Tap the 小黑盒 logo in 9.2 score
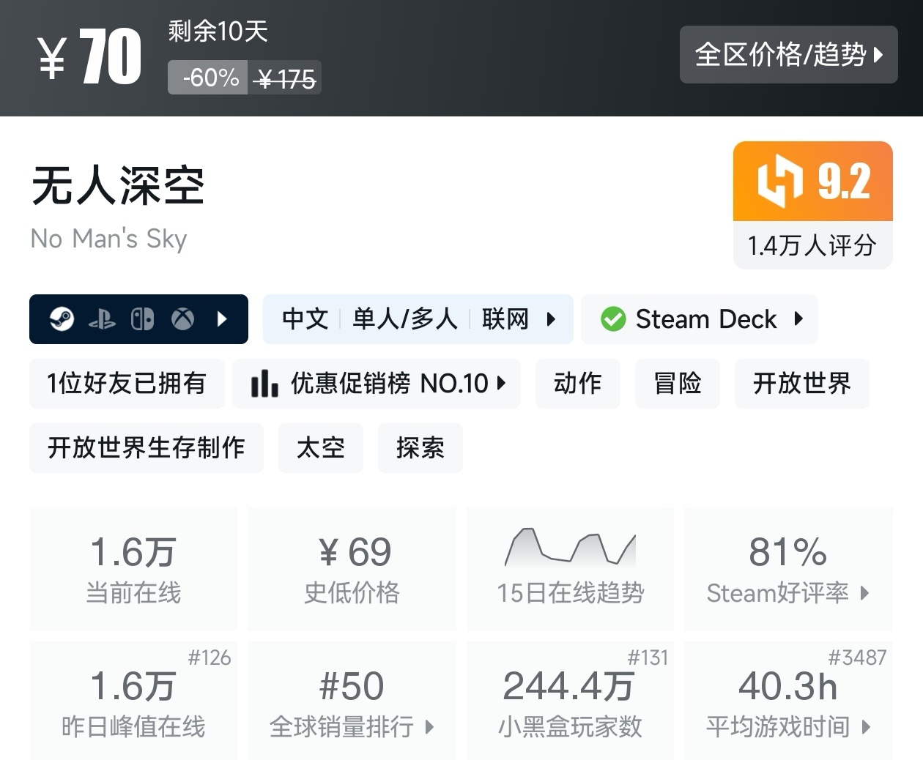The height and width of the screenshot is (760, 923). pyautogui.click(x=779, y=181)
